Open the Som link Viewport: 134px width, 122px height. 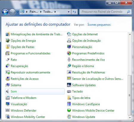click(14, 91)
